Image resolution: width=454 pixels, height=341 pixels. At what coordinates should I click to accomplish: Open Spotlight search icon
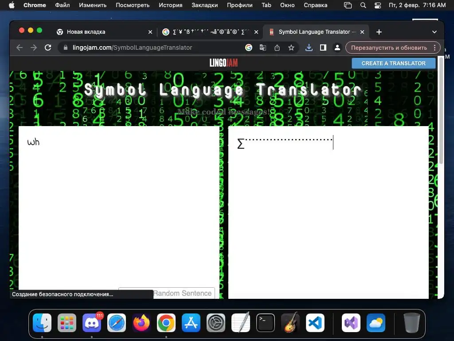click(x=363, y=5)
